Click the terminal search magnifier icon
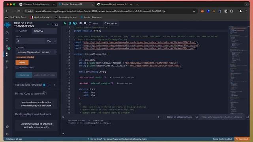This screenshot has width=253, height=142. pyautogui.click(x=197, y=117)
